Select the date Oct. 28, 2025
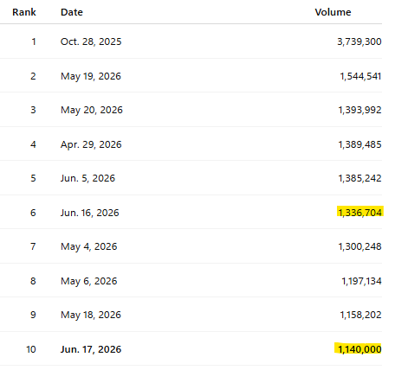Viewport: 408px width, 370px height. pos(91,41)
